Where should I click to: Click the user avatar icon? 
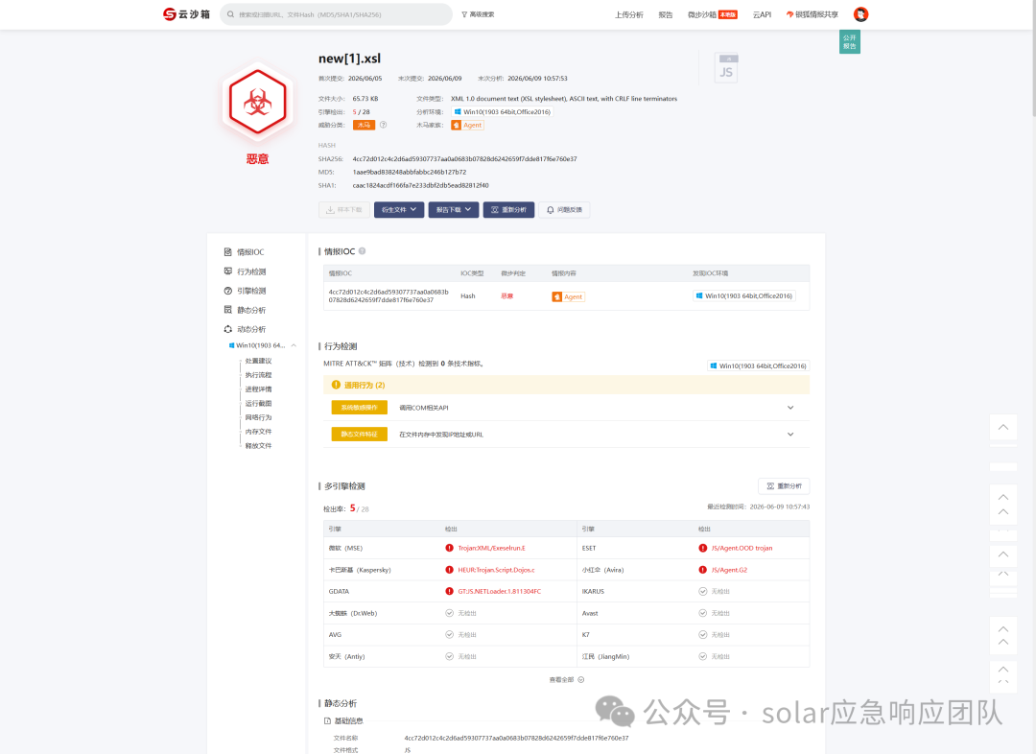(860, 13)
